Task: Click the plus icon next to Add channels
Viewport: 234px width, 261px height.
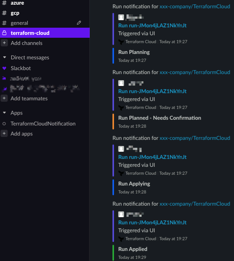Action: [x=4, y=43]
